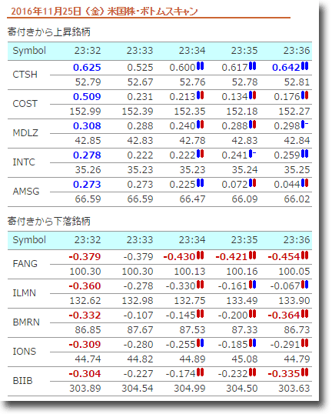Select the COST symbol row label
The image size is (332, 414).
[x=25, y=104]
